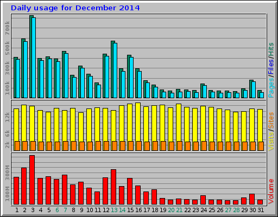Viewport: 278px width, 217px height.
Task: Click the orange sites bar for day 17
Action: [147, 146]
